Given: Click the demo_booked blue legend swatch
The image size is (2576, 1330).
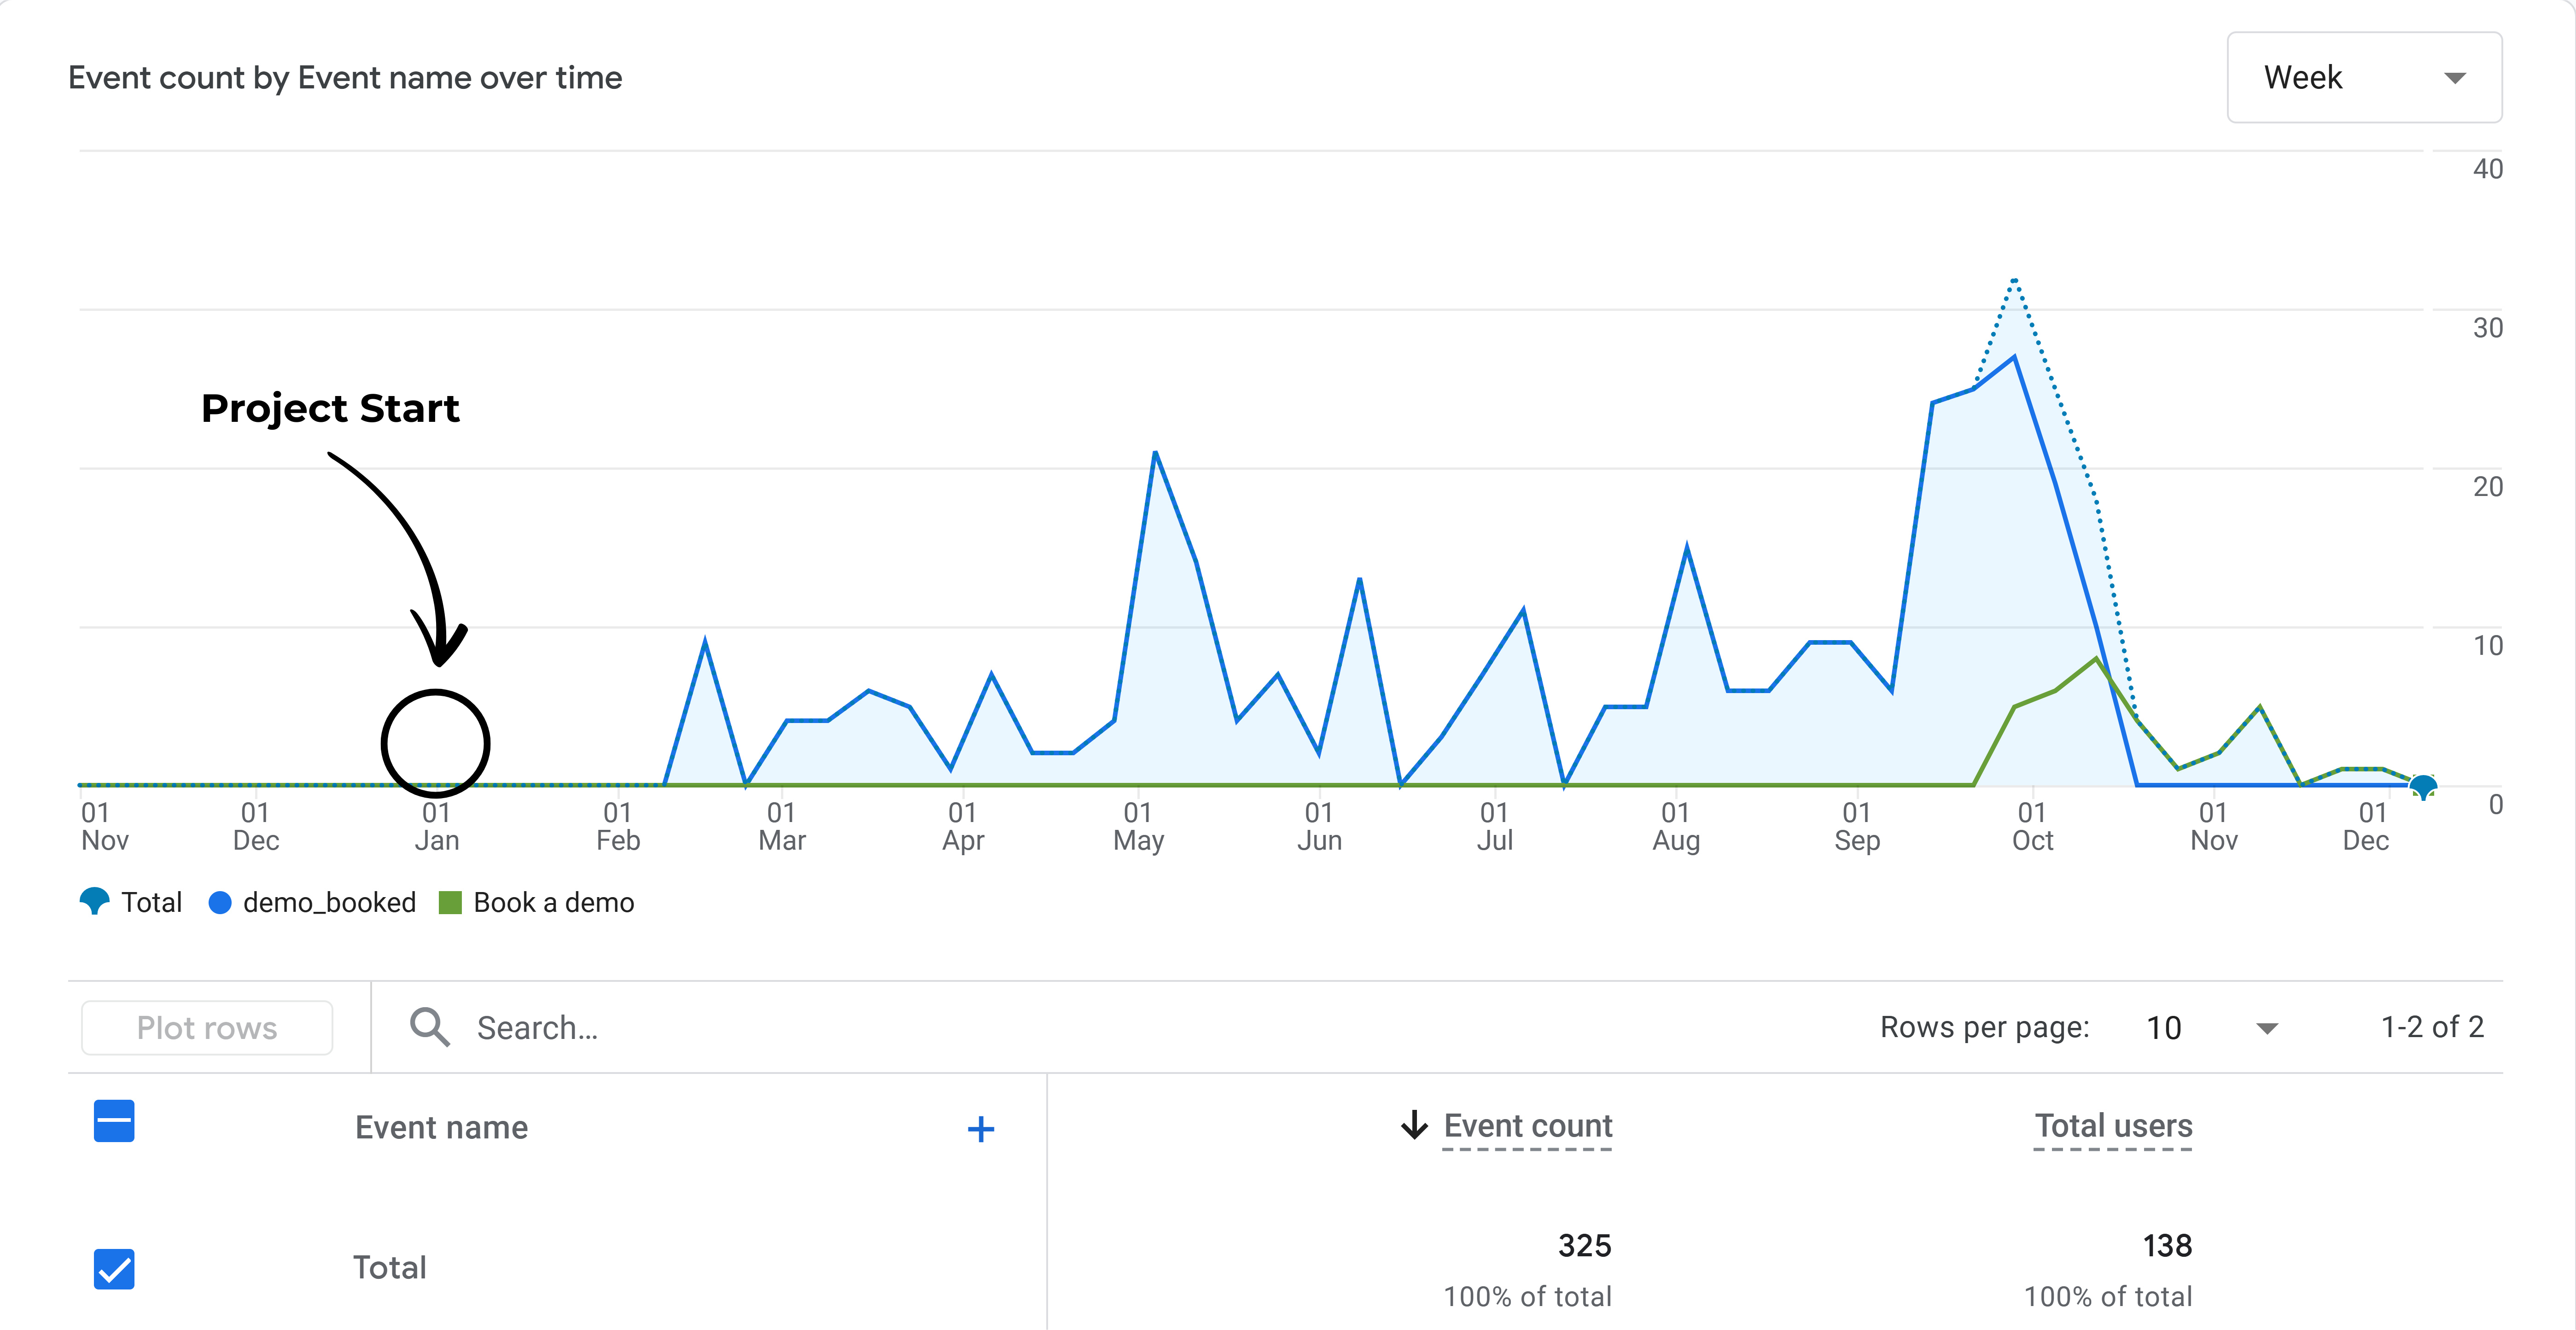Looking at the screenshot, I should click(220, 903).
